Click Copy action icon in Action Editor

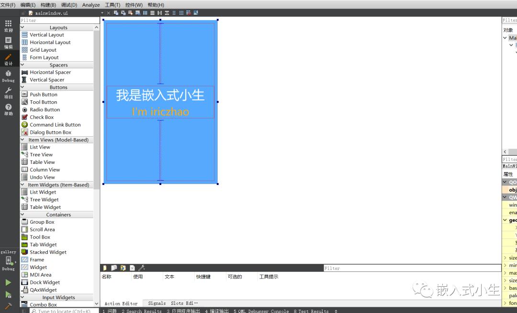point(114,268)
